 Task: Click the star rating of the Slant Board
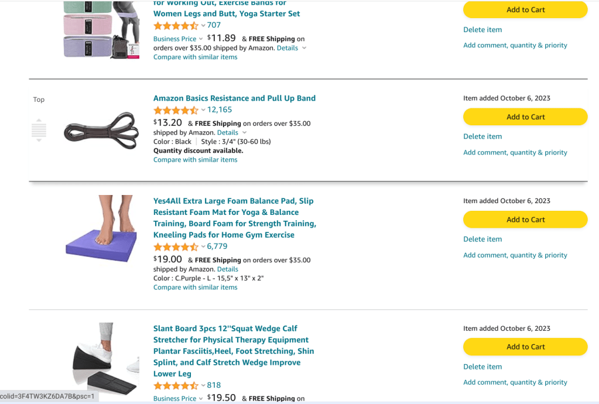click(x=176, y=385)
